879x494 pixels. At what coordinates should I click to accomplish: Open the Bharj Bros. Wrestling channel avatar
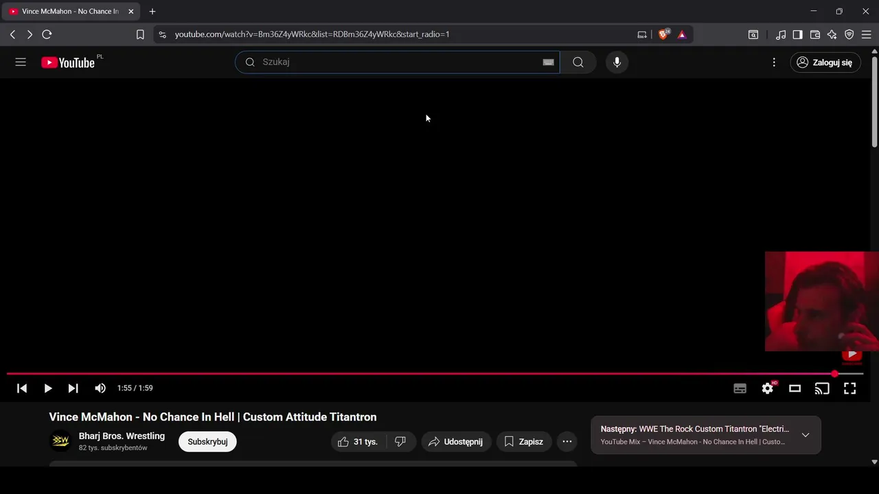pos(60,441)
